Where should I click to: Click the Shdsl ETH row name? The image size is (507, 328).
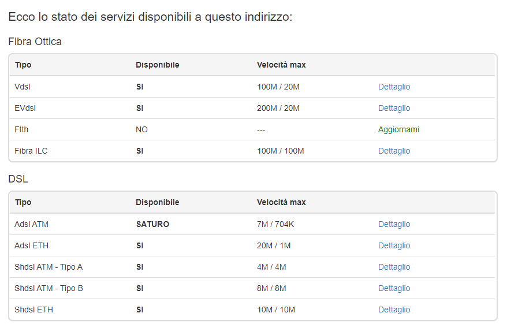click(x=33, y=310)
